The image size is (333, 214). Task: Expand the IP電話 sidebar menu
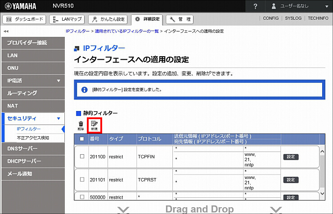[x=33, y=81]
